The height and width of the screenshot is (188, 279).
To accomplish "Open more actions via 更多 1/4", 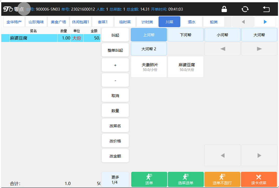I will click(115, 180).
